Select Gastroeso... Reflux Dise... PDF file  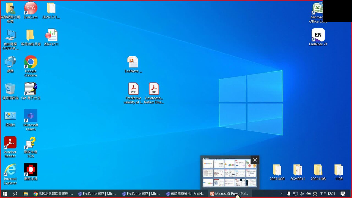pyautogui.click(x=154, y=93)
